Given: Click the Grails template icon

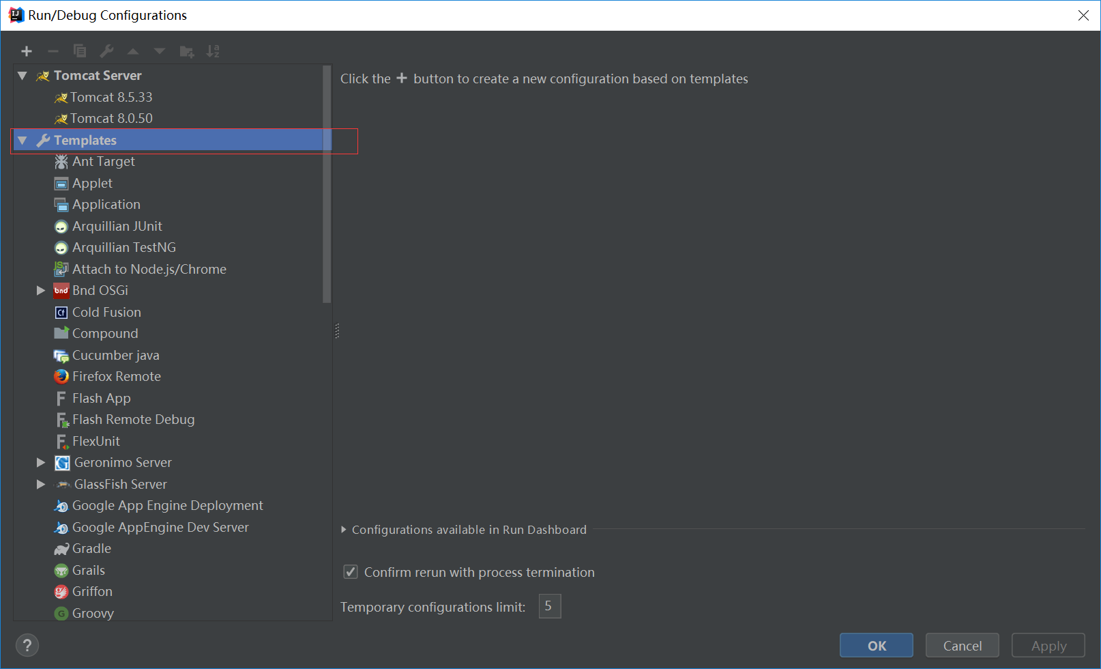Looking at the screenshot, I should coord(61,571).
